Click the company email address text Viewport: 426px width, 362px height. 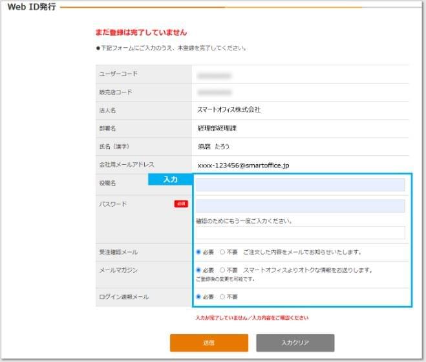tap(243, 165)
